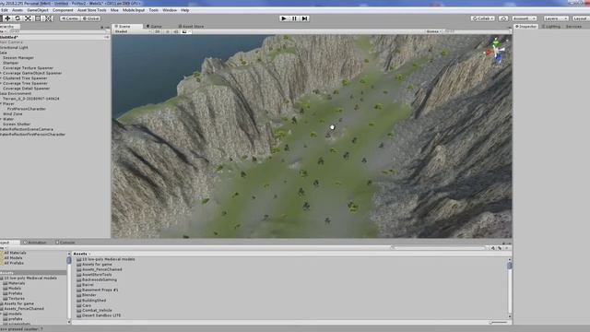The height and width of the screenshot is (332, 590).
Task: Open the Component menu
Action: [x=63, y=10]
